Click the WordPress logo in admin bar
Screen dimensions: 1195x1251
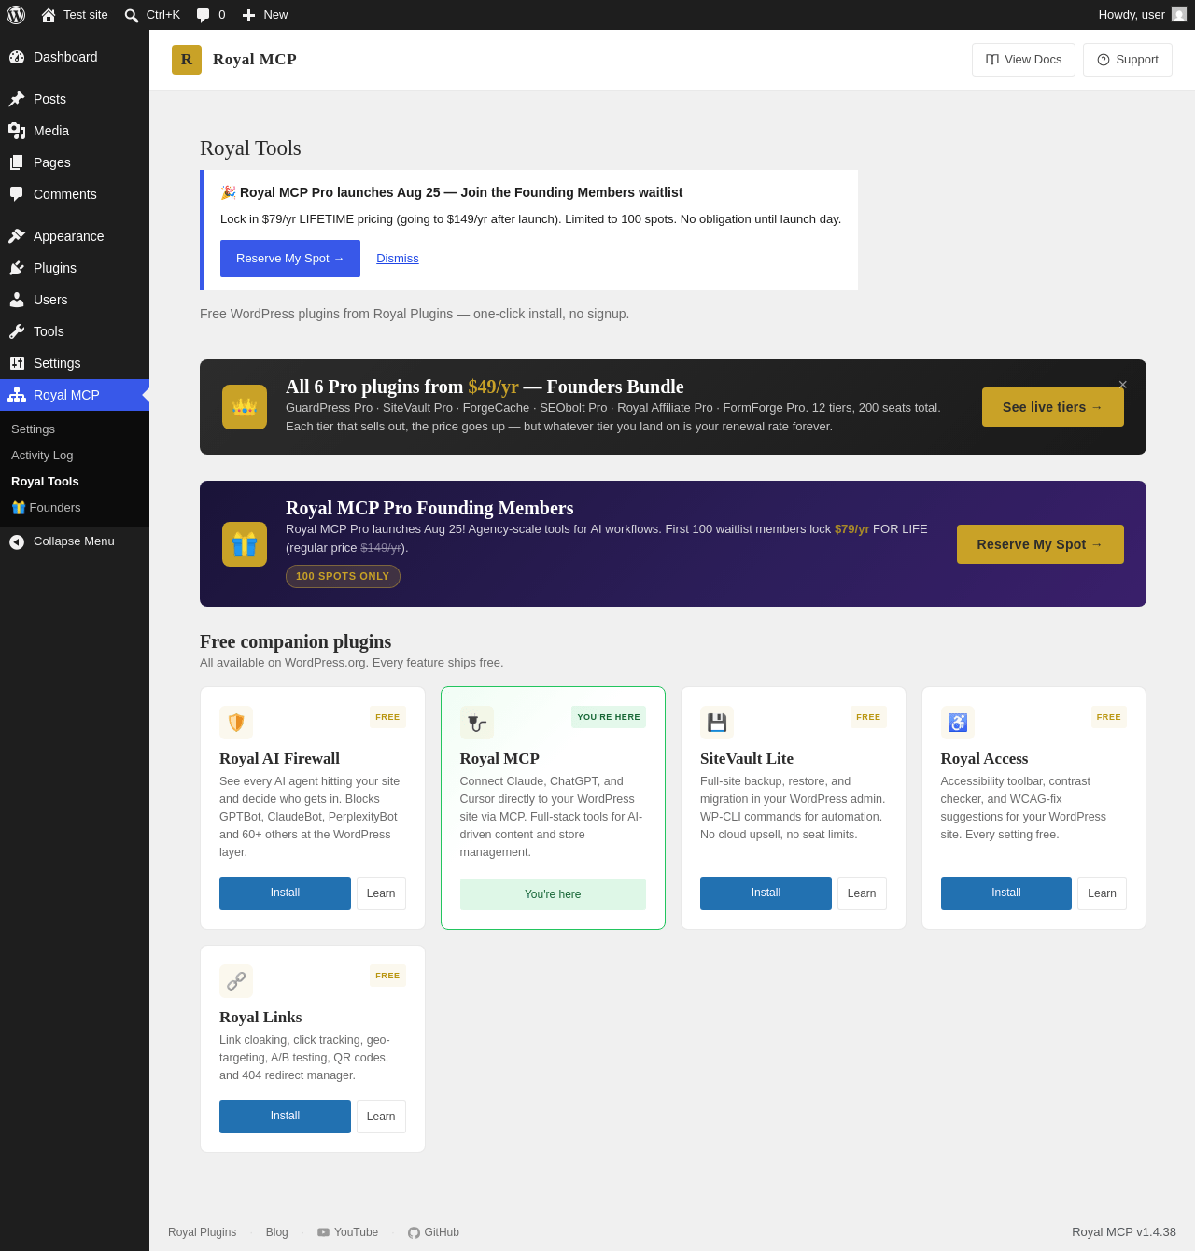[16, 15]
